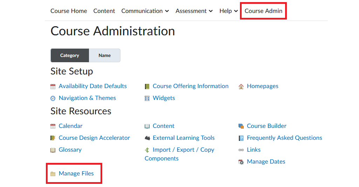Viewport: 359px width, 187px height.
Task: Open Course Design Accelerator link
Action: click(94, 138)
